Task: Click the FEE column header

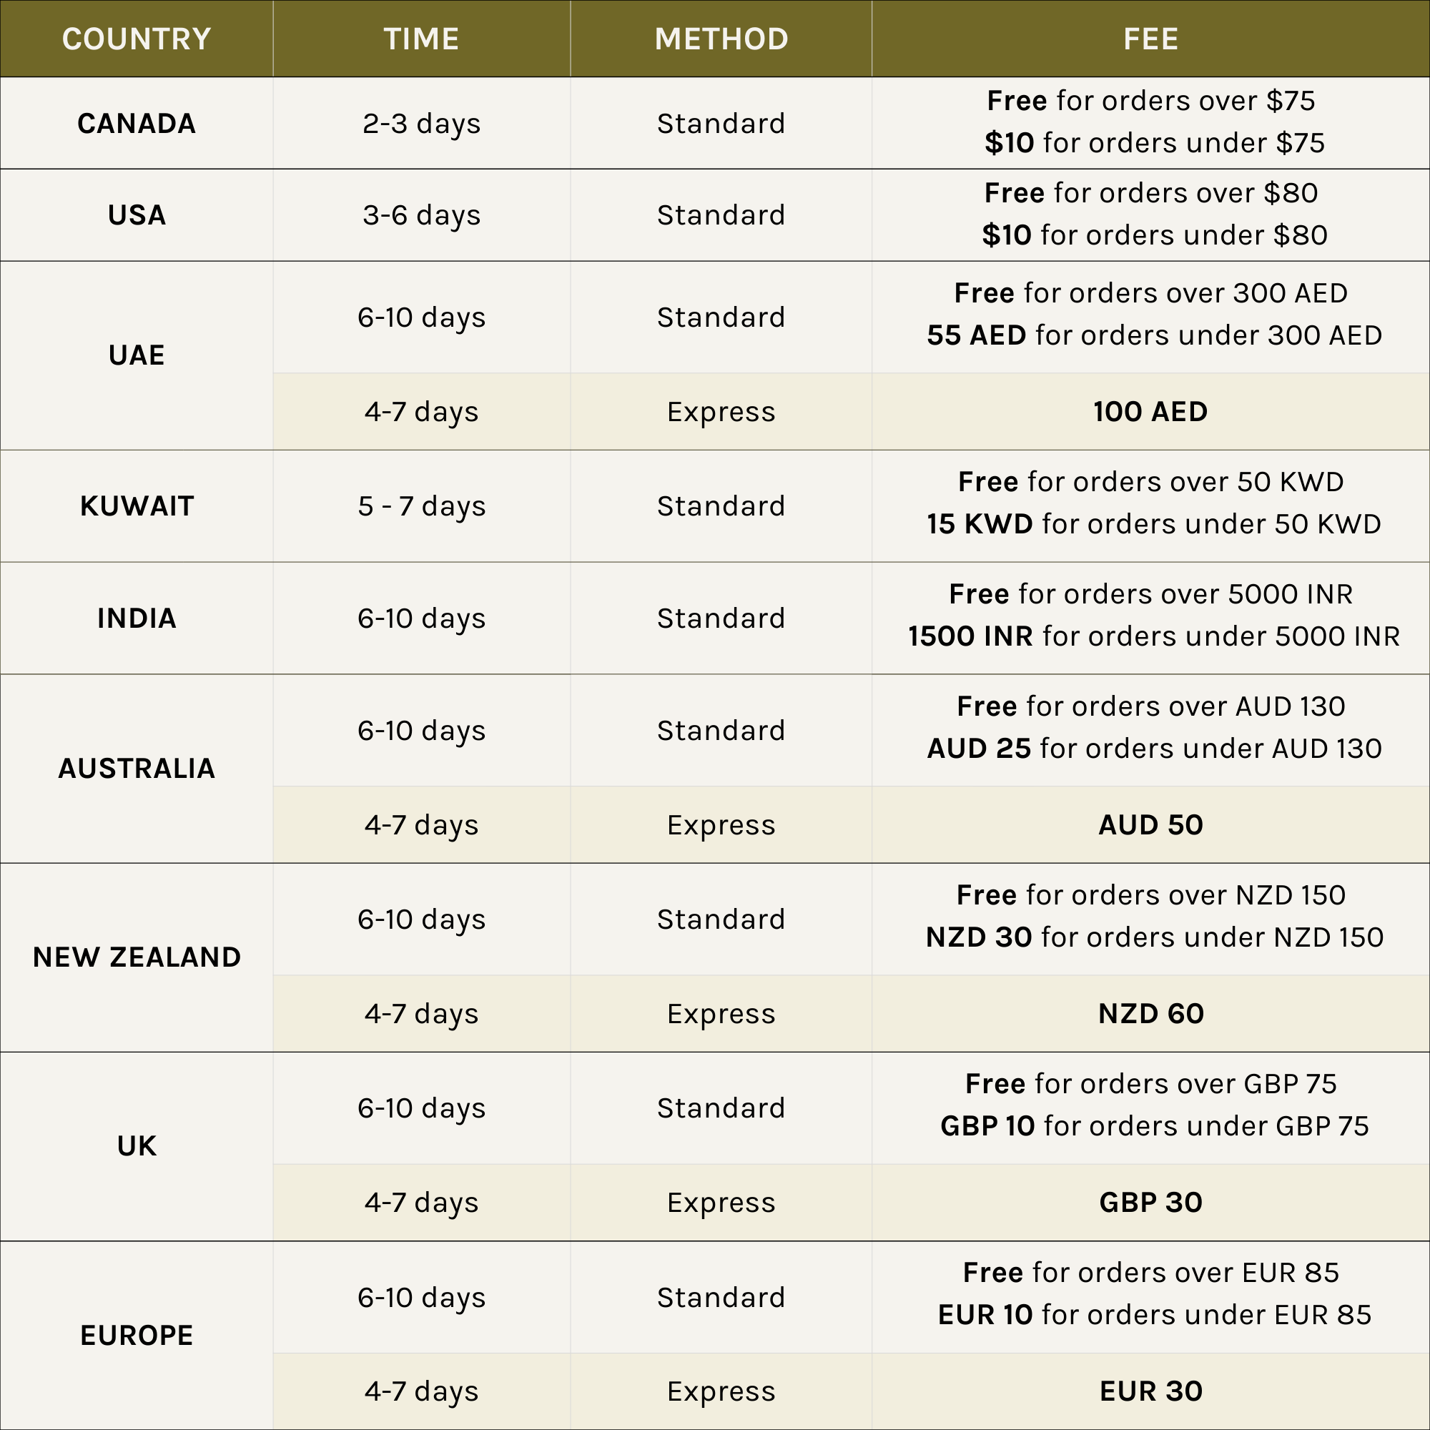Action: pyautogui.click(x=1150, y=39)
